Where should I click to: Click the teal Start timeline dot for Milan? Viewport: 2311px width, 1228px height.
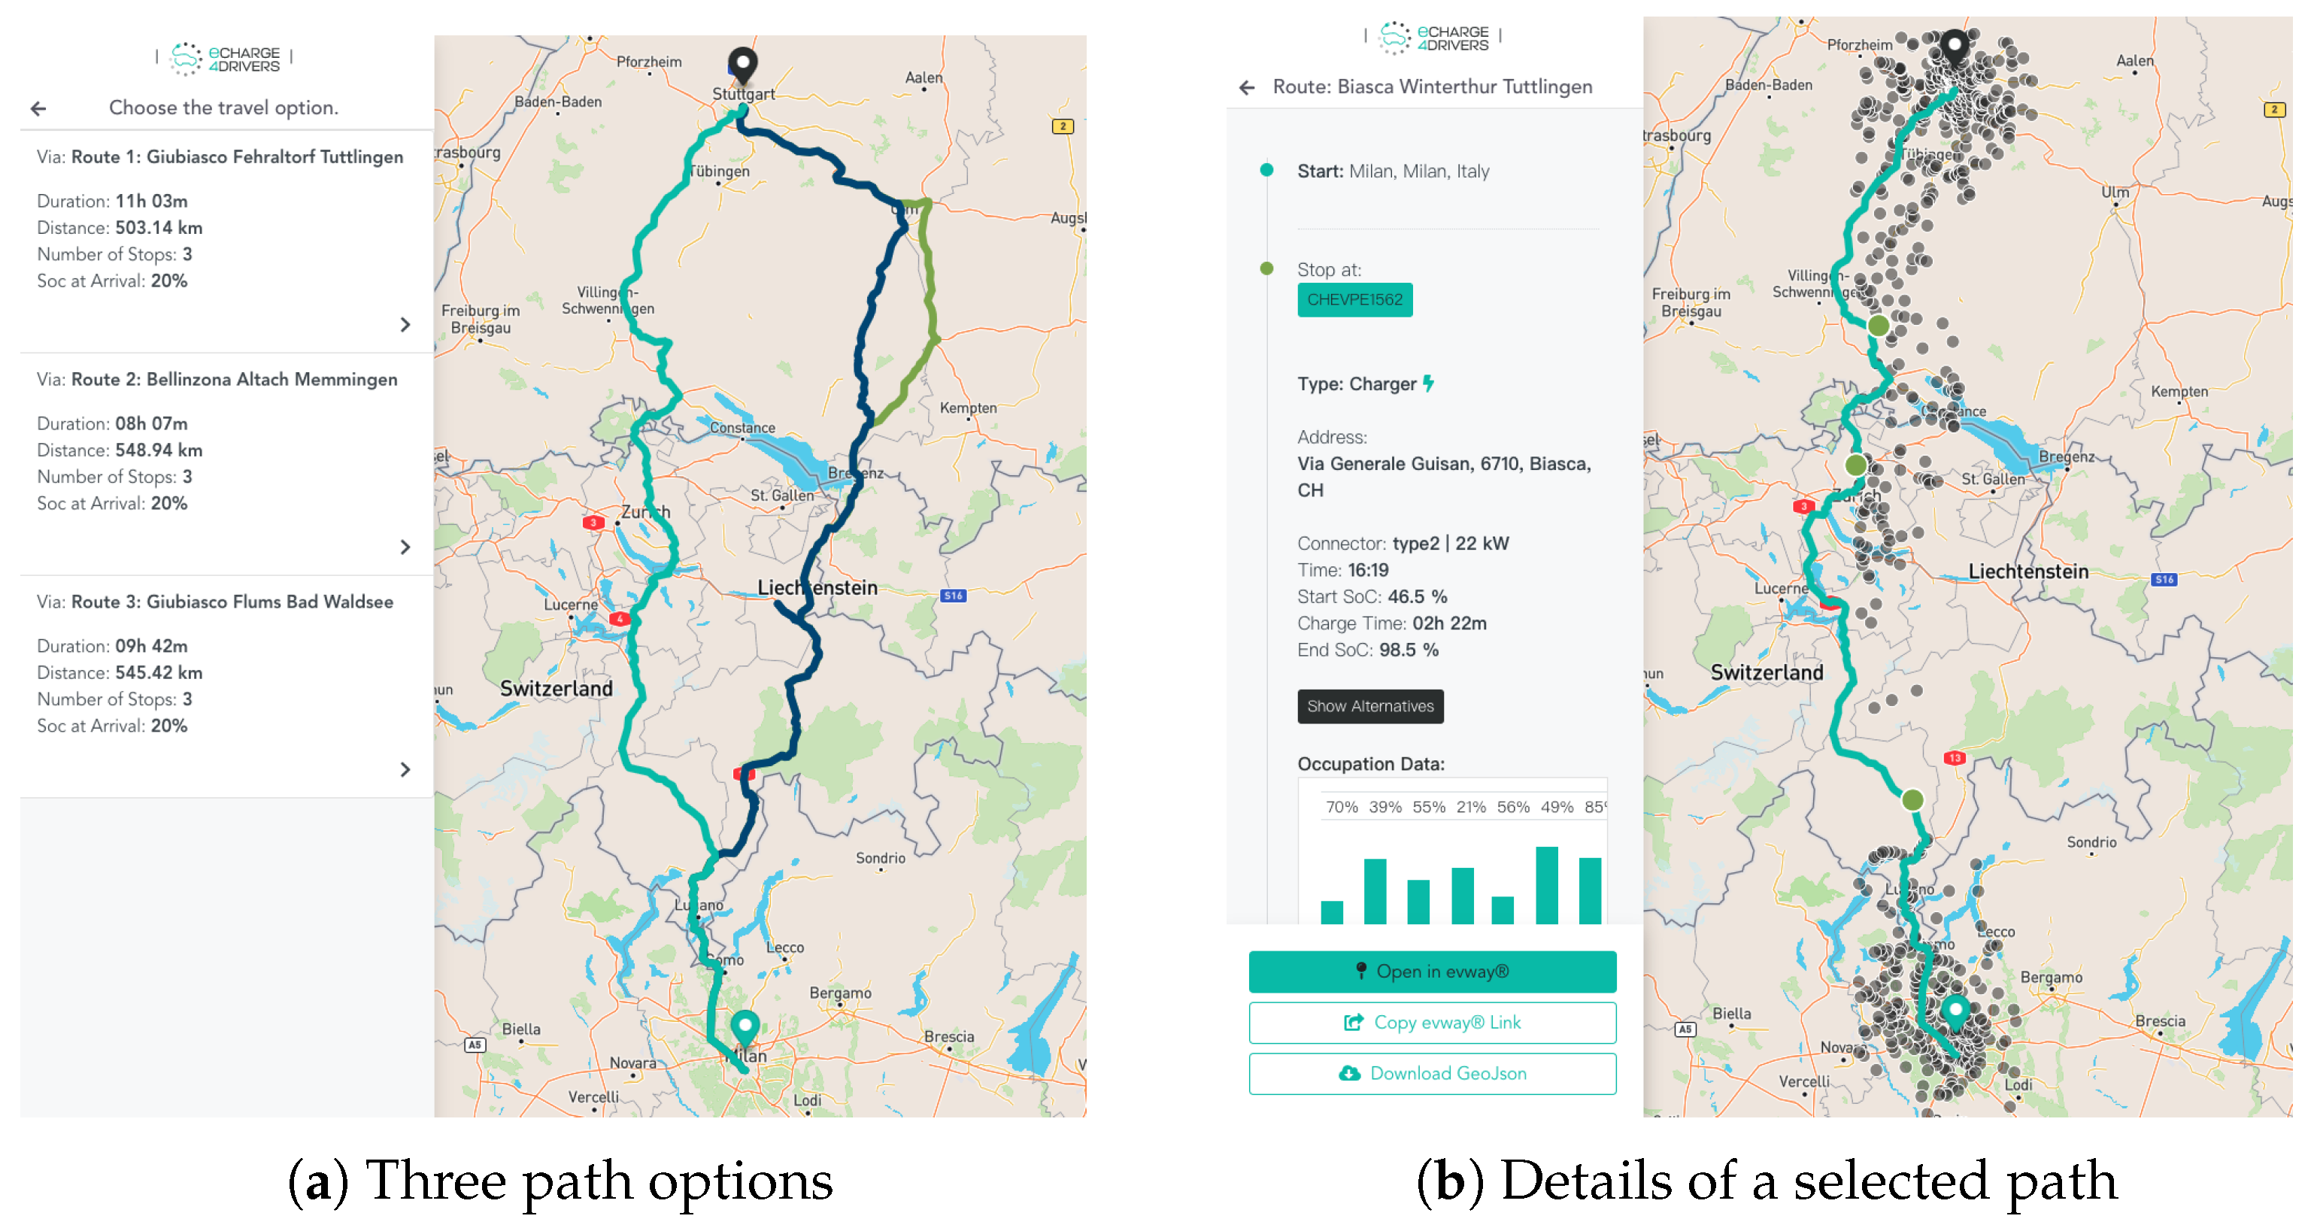(x=1266, y=171)
